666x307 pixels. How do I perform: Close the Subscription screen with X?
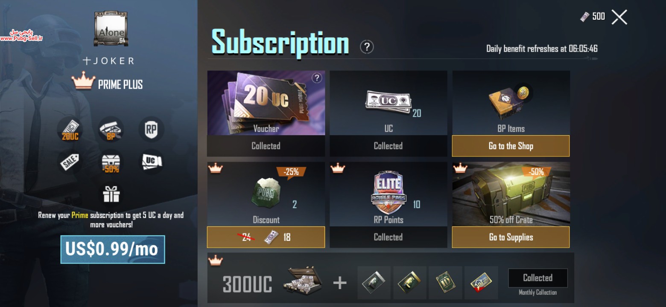point(619,17)
